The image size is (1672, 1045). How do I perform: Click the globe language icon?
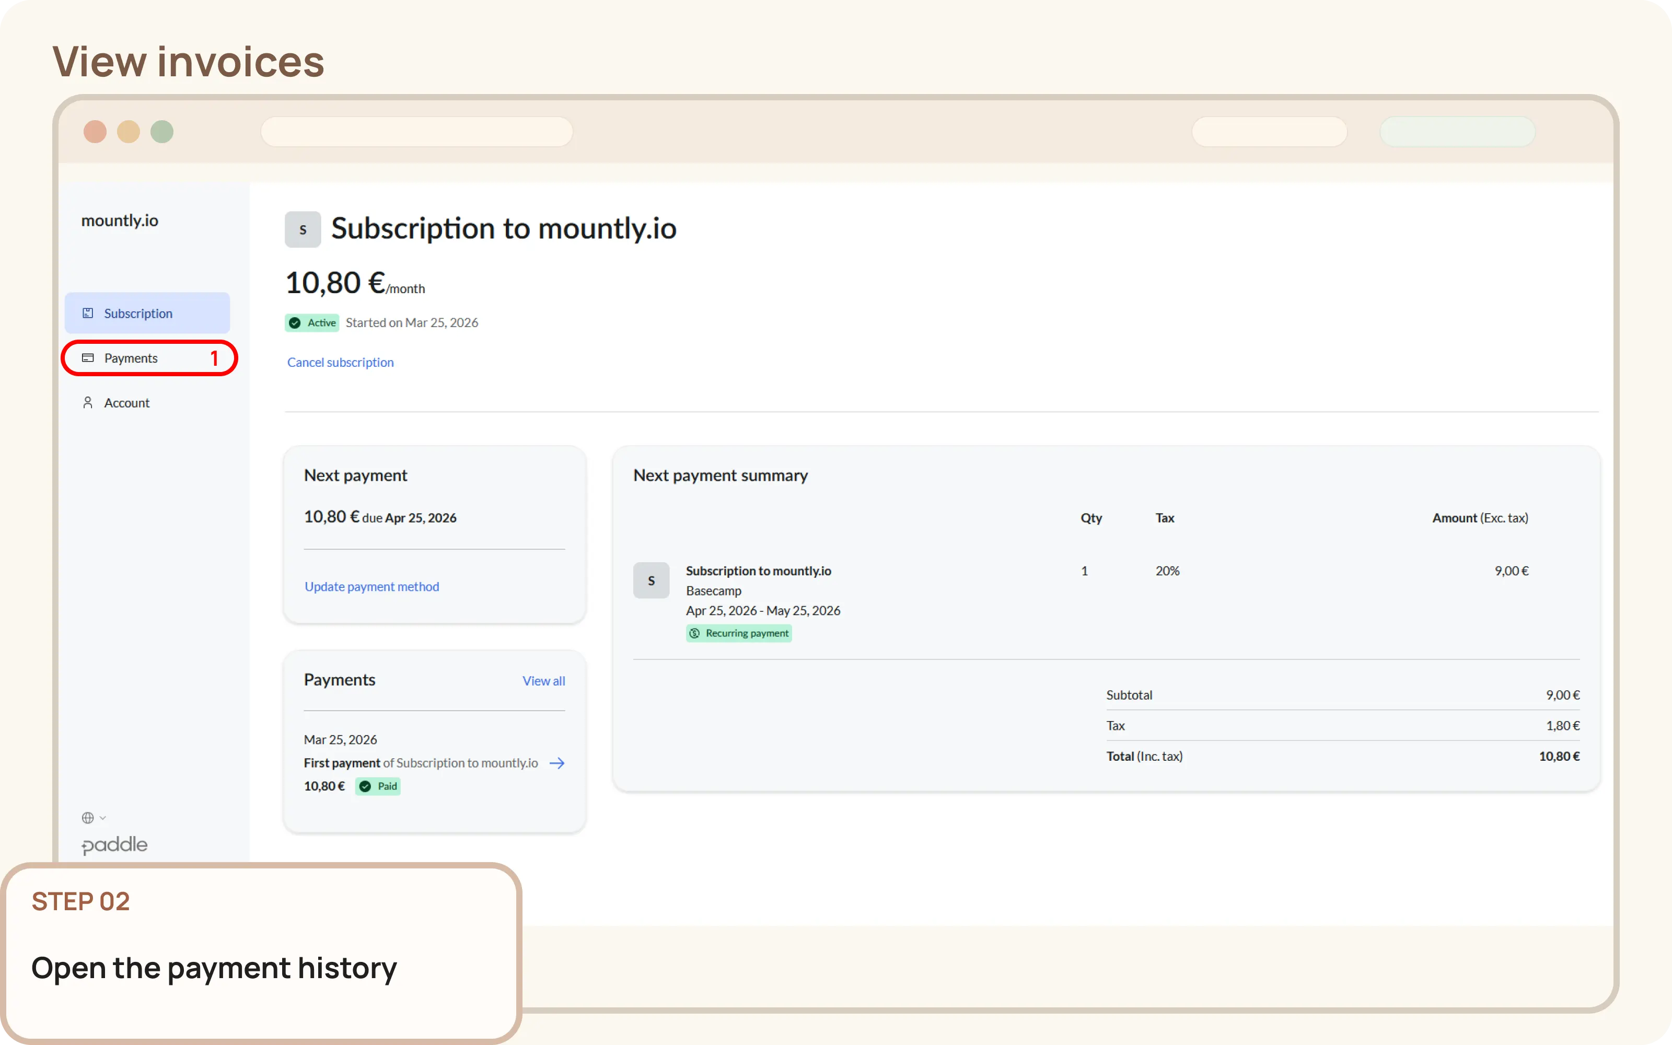pyautogui.click(x=88, y=817)
